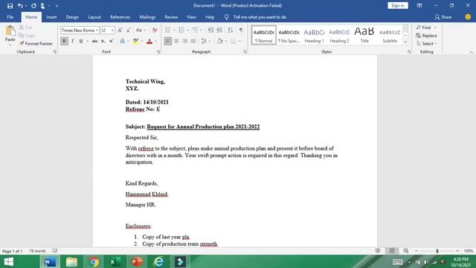Open the shading color dropdown
The image size is (476, 268).
pyautogui.click(x=226, y=41)
